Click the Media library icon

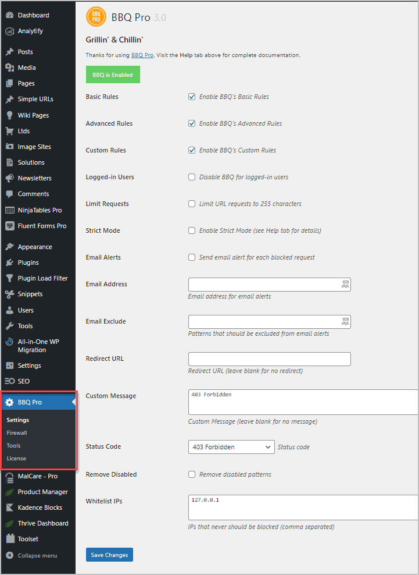9,68
